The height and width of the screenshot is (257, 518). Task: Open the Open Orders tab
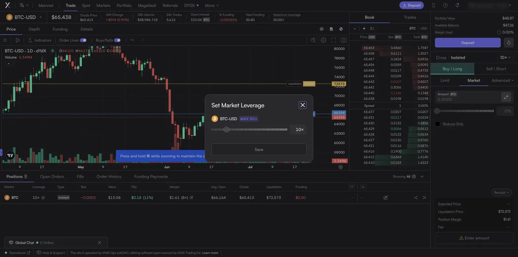(x=52, y=177)
